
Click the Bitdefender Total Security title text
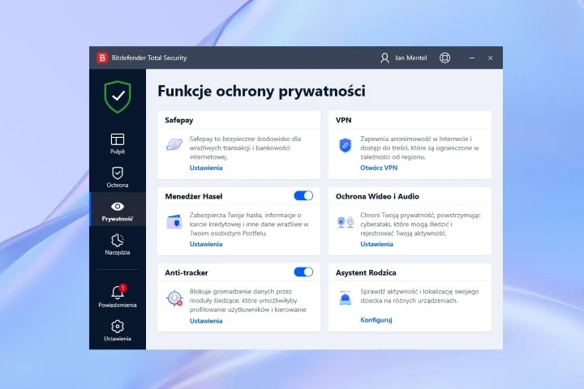click(x=149, y=58)
